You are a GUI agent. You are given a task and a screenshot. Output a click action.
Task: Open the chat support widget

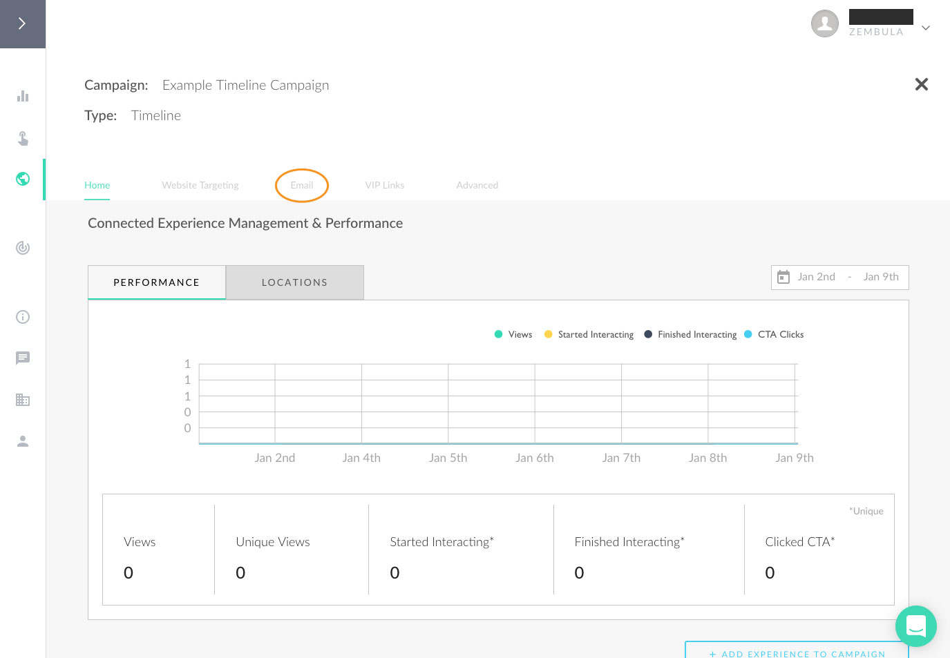click(x=916, y=626)
